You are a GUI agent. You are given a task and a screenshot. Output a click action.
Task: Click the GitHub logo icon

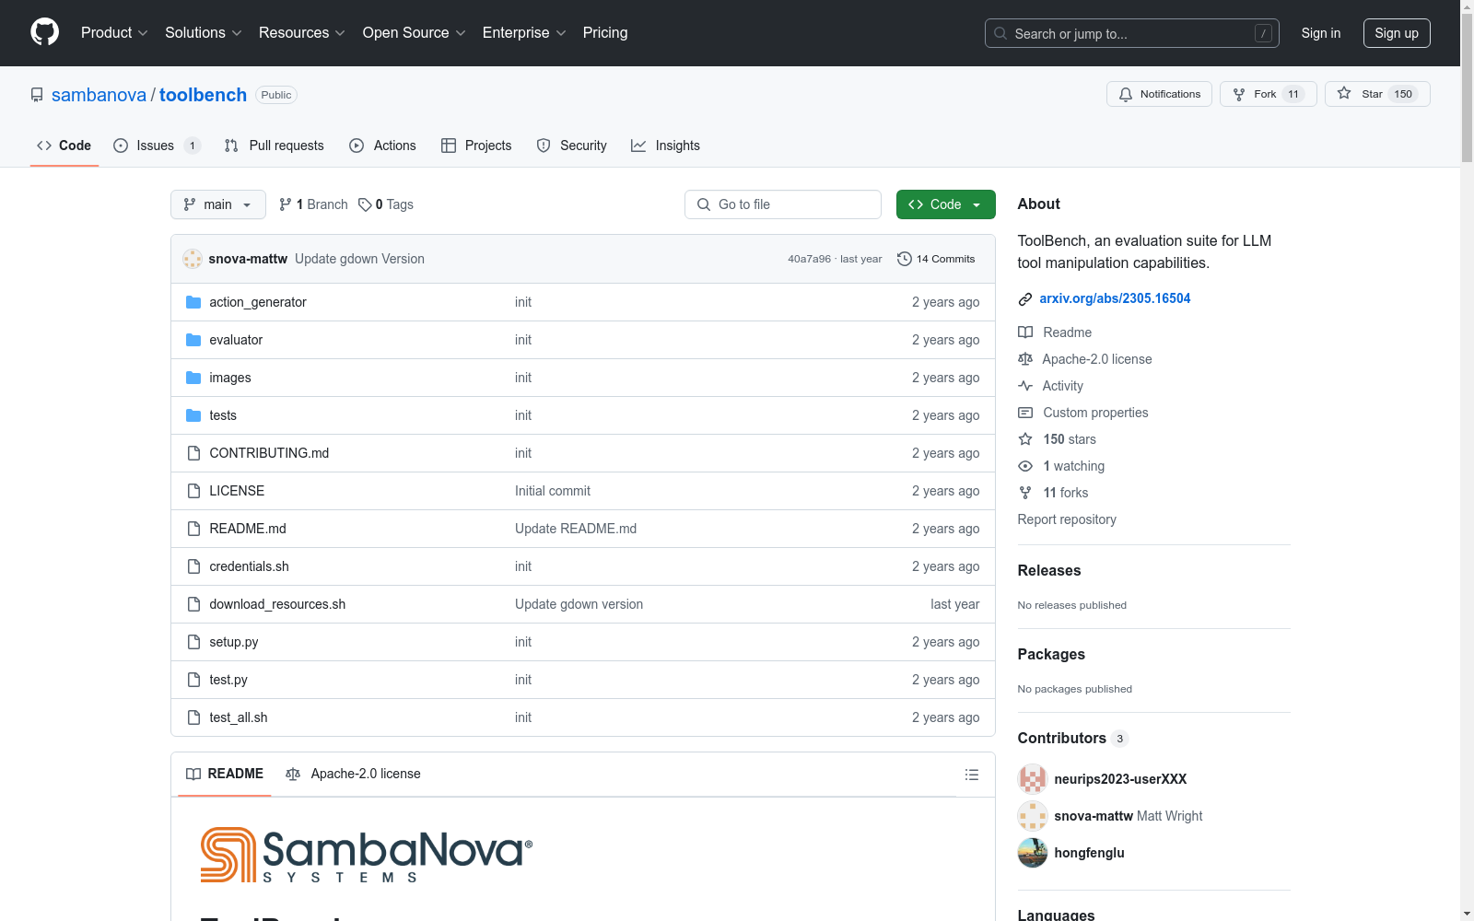[44, 32]
